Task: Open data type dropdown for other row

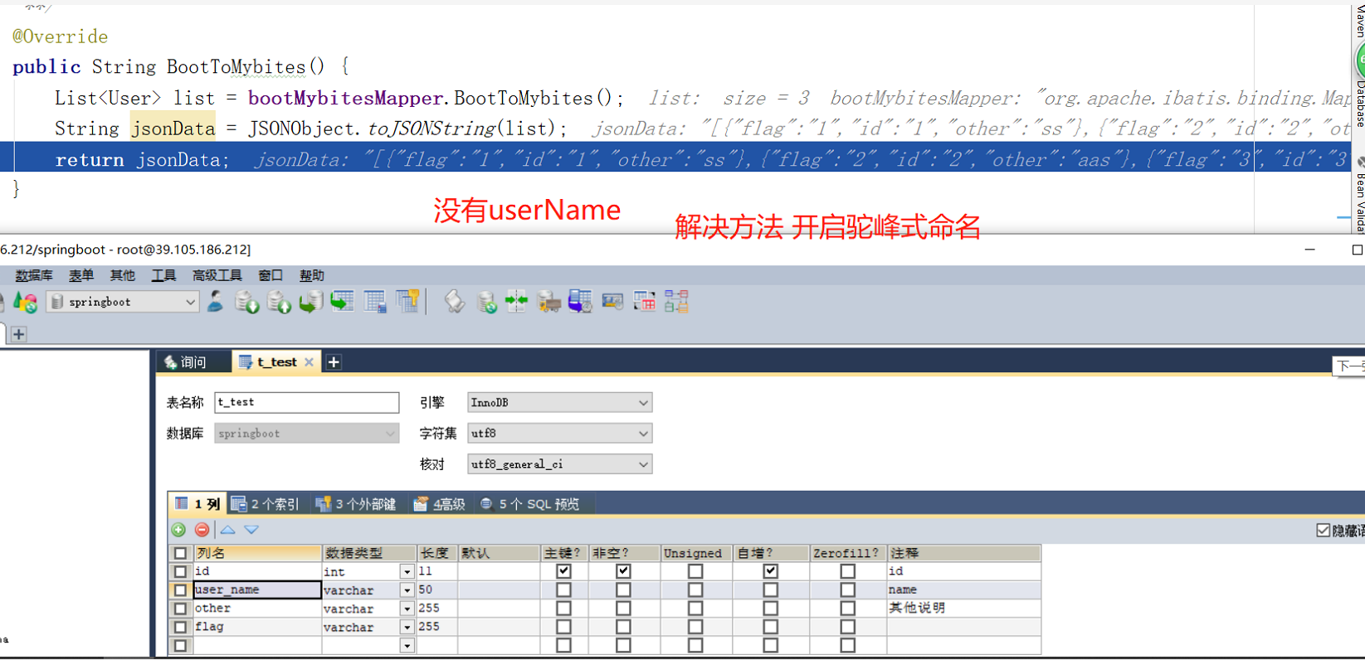Action: 407,609
